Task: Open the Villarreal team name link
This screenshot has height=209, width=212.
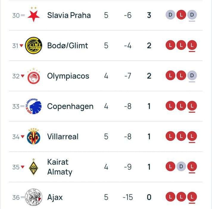Action: point(63,137)
